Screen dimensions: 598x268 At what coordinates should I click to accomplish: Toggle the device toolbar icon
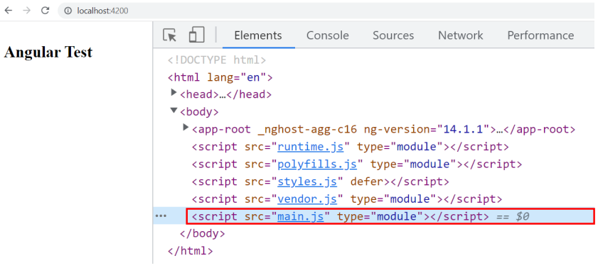coord(196,35)
